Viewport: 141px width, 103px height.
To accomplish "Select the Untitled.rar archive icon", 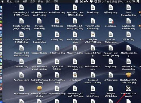I will click(x=57, y=21).
